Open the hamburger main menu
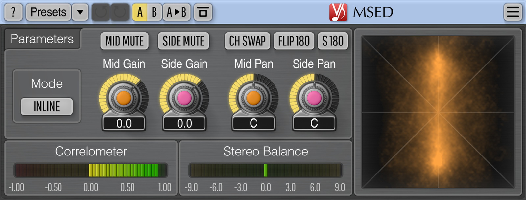526x200 pixels. coord(513,12)
